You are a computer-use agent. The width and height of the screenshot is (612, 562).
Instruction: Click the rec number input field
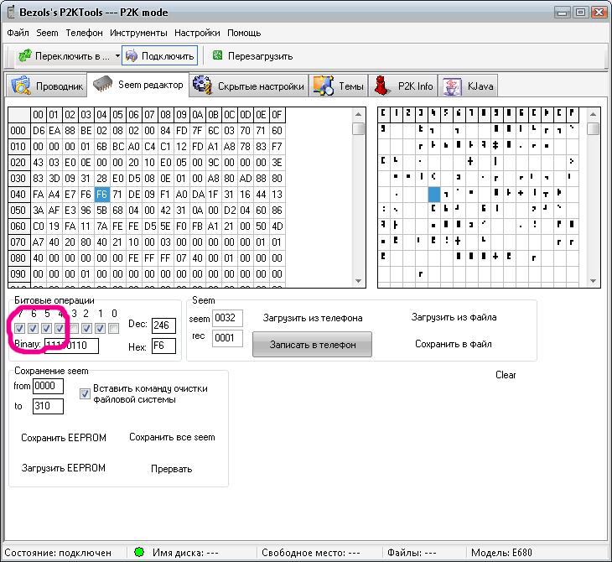coord(227,338)
